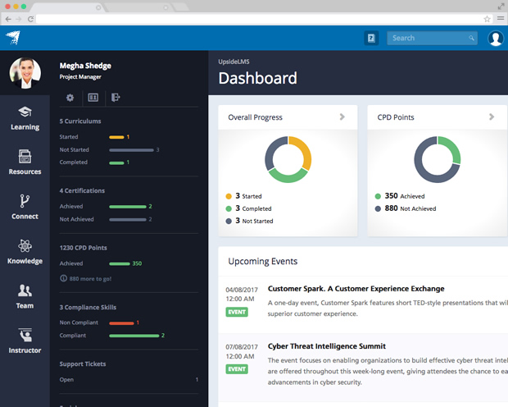The width and height of the screenshot is (508, 407).
Task: Click the Instructor icon in sidebar
Action: pyautogui.click(x=25, y=335)
